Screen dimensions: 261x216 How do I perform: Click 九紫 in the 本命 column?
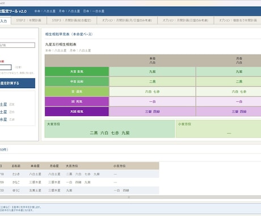tap(153, 72)
